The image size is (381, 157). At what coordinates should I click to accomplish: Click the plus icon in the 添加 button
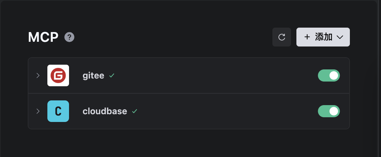coord(307,37)
